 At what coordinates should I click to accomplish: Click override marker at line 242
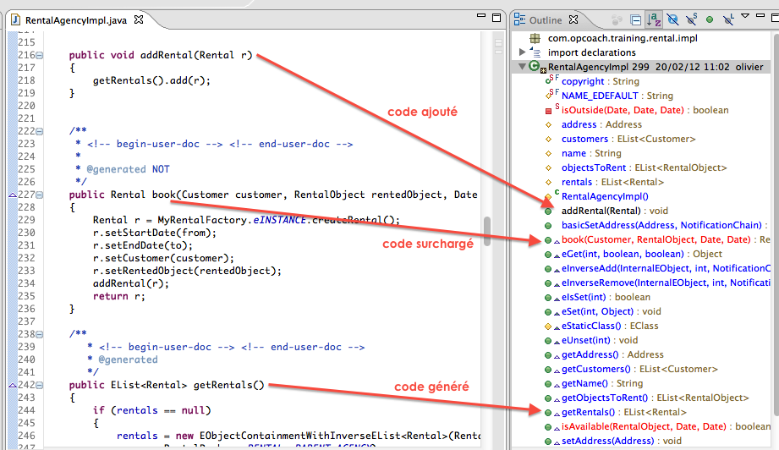point(13,386)
